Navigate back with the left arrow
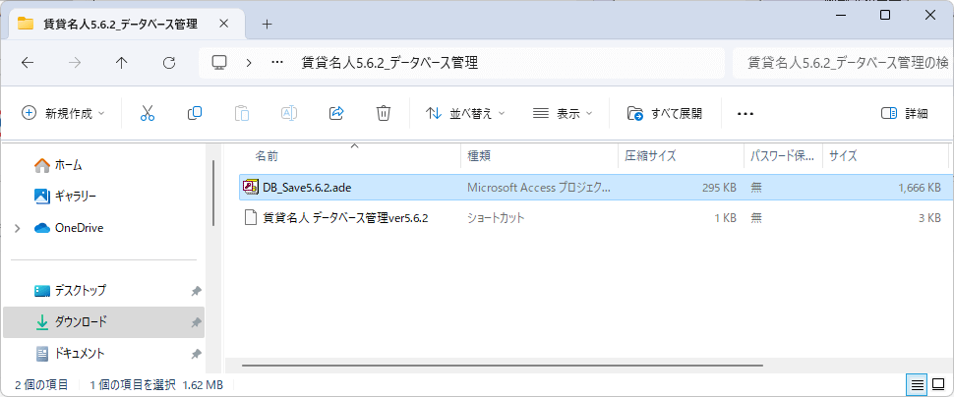This screenshot has width=954, height=397. click(x=28, y=62)
